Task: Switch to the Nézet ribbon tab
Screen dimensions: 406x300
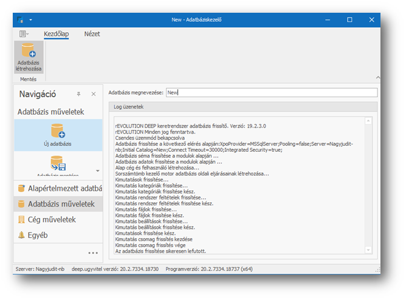Action: point(92,34)
